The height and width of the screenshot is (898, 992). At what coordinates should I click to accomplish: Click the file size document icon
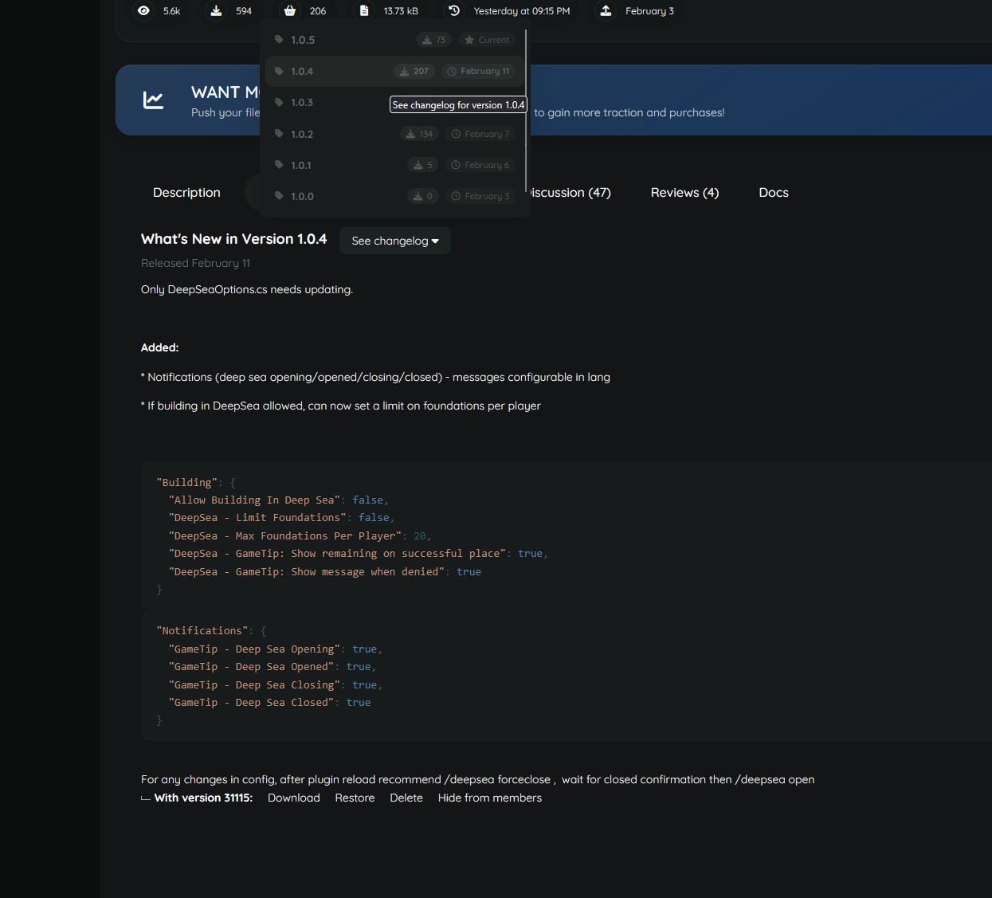364,10
